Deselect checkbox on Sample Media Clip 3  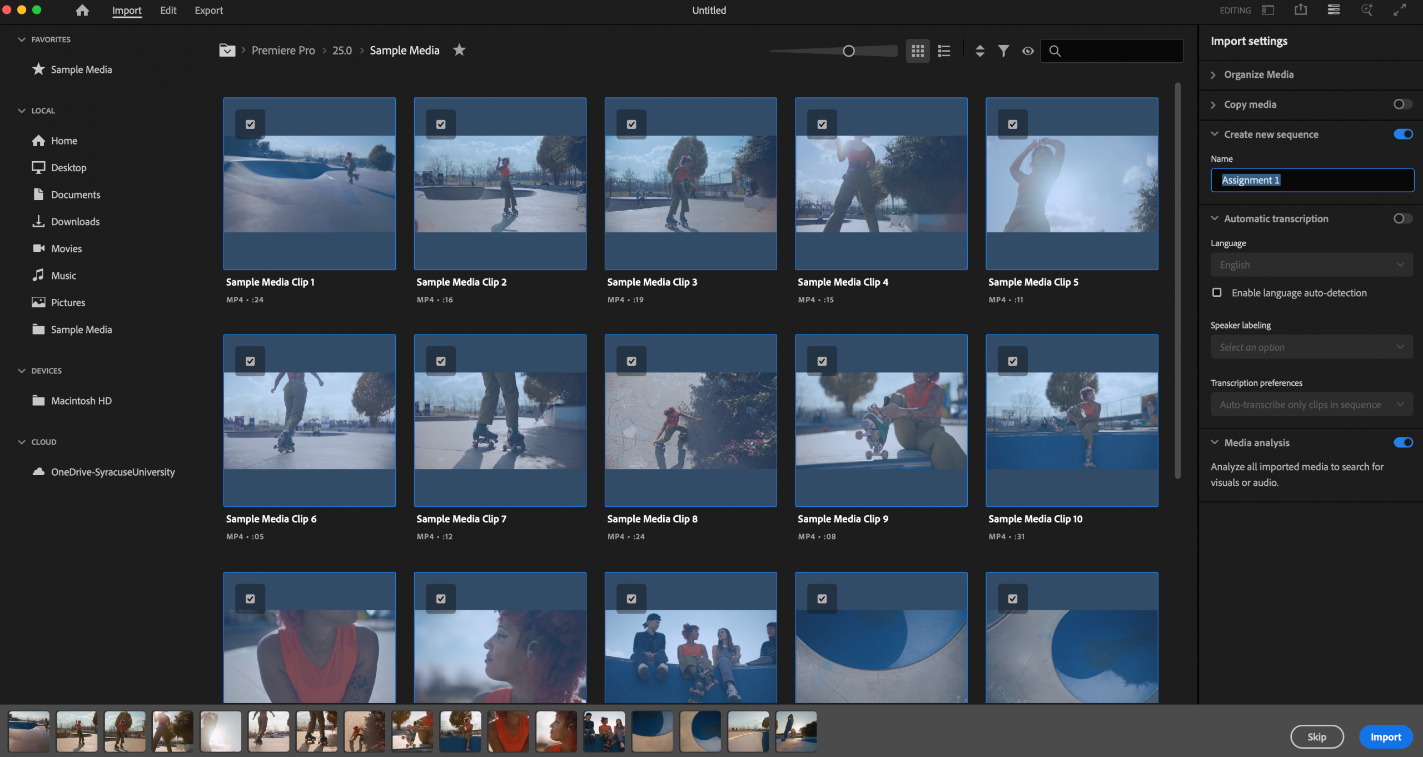click(x=631, y=124)
